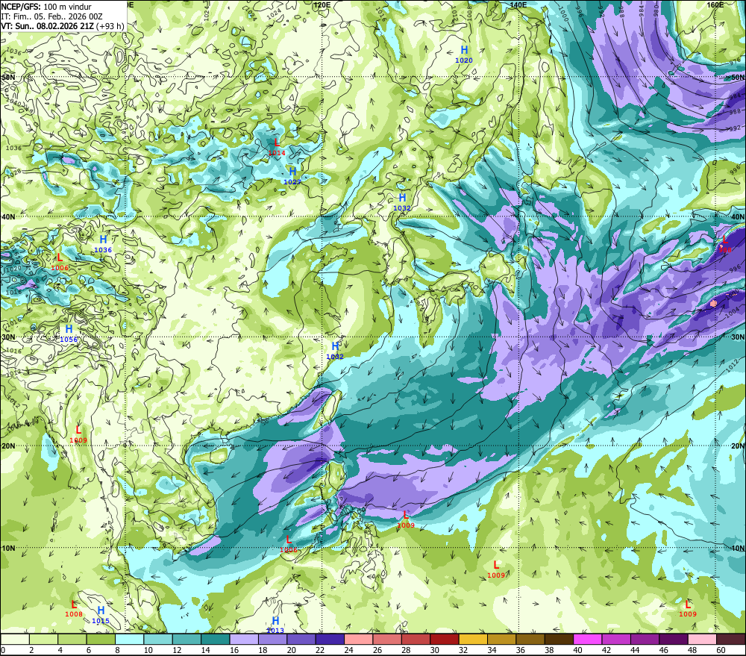746x656 pixels.
Task: Select the light pink swatch between 48 and 60
Action: point(702,639)
